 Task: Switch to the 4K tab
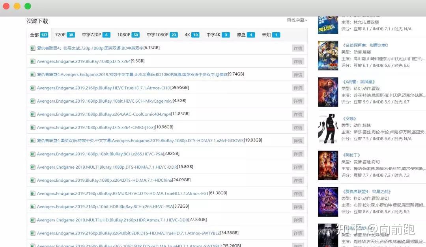point(192,35)
